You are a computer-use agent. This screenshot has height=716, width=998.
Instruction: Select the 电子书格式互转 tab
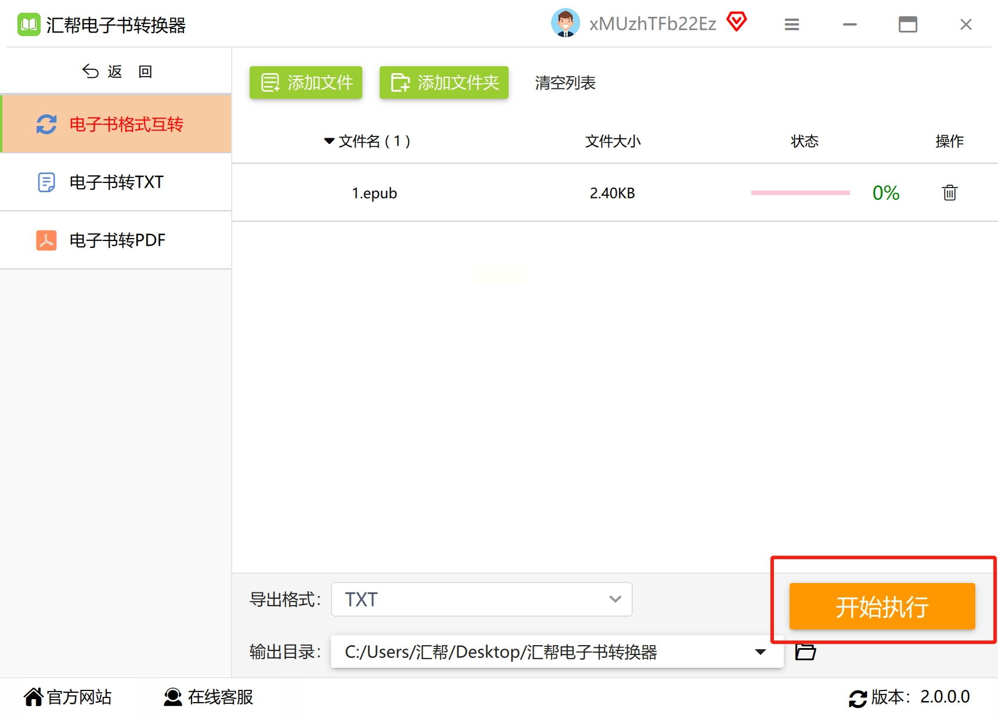tap(116, 124)
